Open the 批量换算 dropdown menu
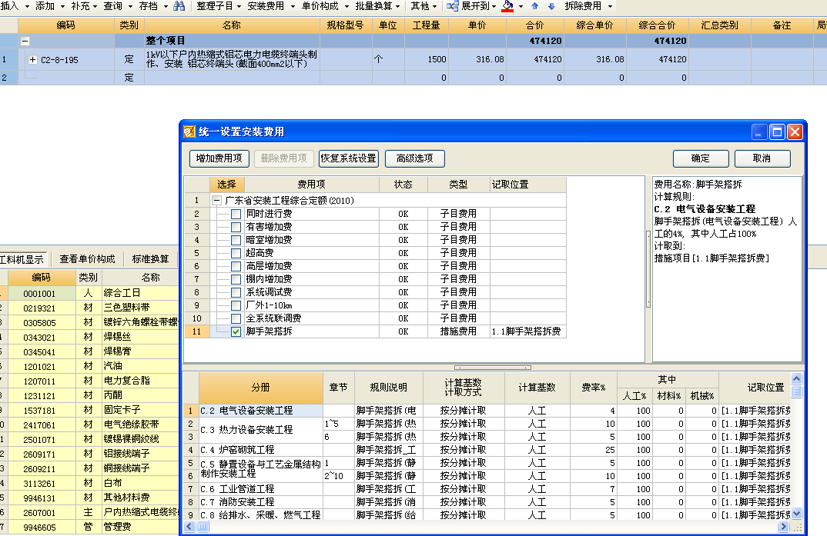The image size is (827, 536). point(377,6)
